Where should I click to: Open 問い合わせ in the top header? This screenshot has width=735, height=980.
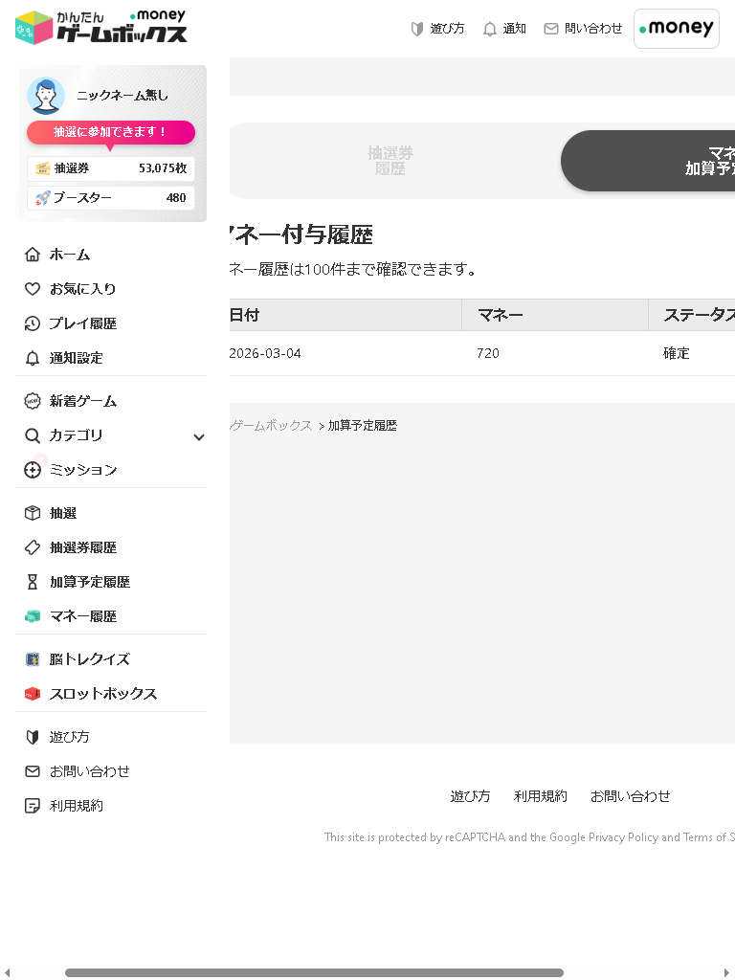pyautogui.click(x=583, y=29)
